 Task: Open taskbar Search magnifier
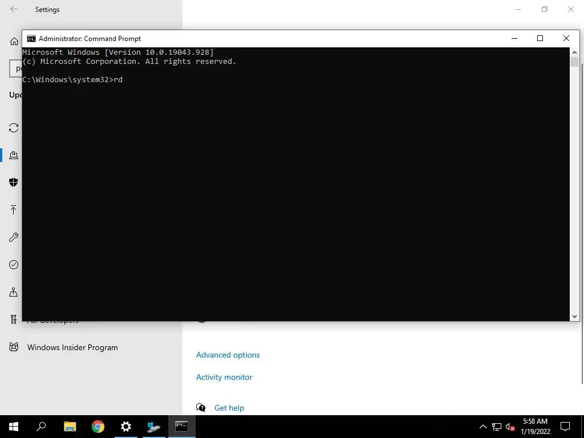pyautogui.click(x=41, y=427)
